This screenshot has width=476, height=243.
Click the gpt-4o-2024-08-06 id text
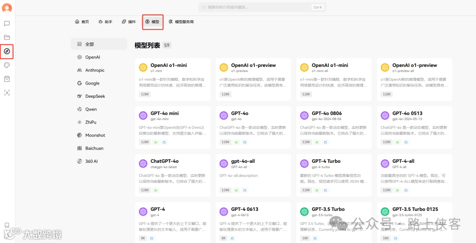pos(327,119)
